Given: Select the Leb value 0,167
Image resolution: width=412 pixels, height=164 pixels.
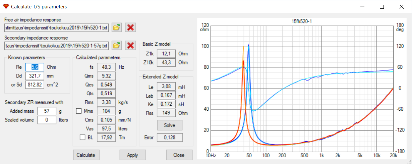Looking at the screenshot, I should click(x=166, y=96).
